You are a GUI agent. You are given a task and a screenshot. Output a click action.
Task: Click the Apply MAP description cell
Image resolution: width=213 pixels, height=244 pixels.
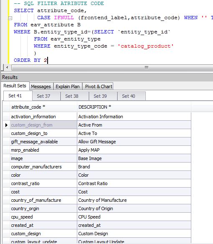point(134,150)
